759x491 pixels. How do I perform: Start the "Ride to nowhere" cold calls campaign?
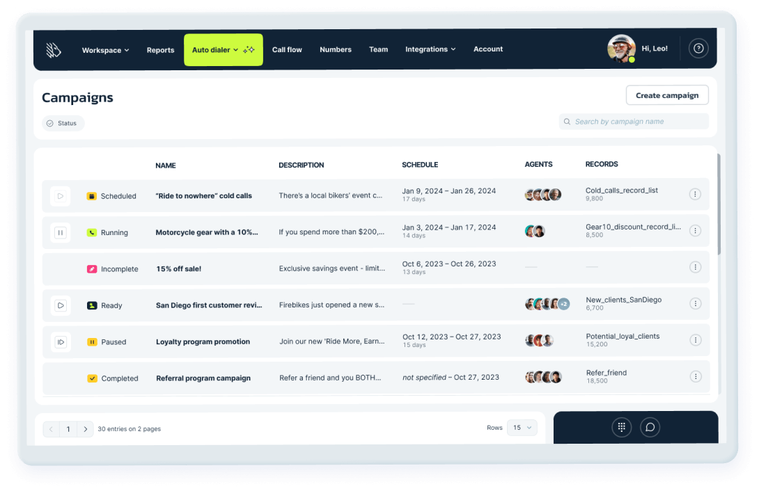[x=60, y=196]
